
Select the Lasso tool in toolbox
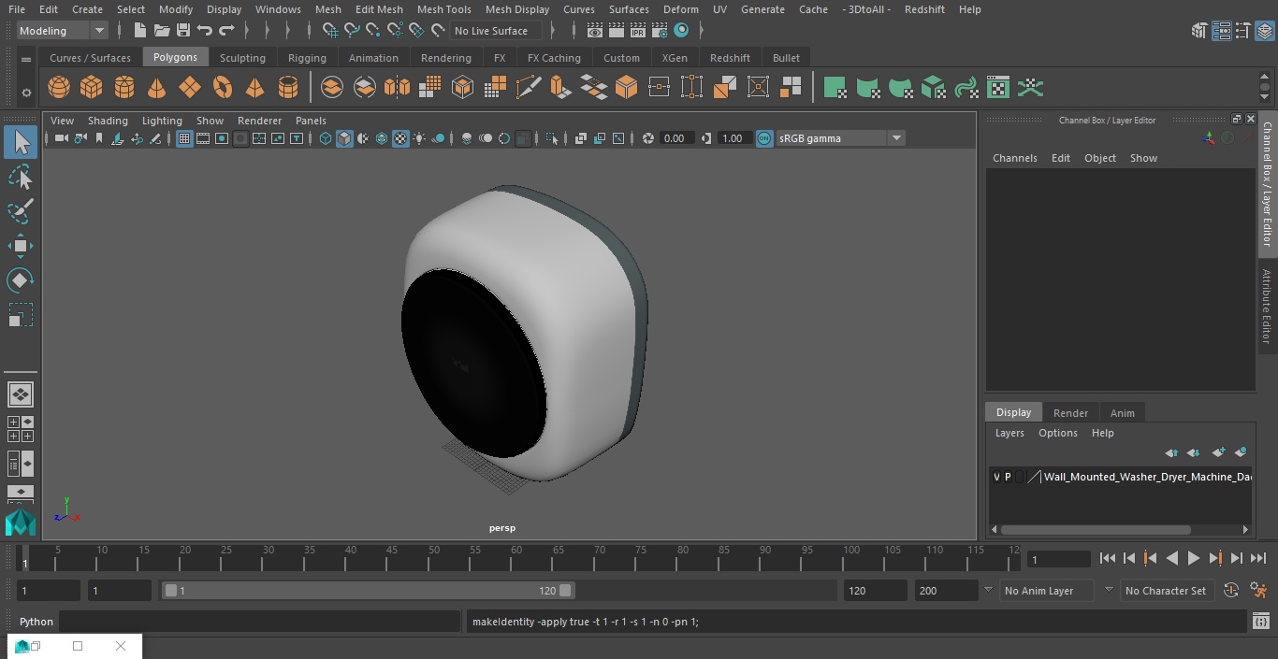click(21, 178)
